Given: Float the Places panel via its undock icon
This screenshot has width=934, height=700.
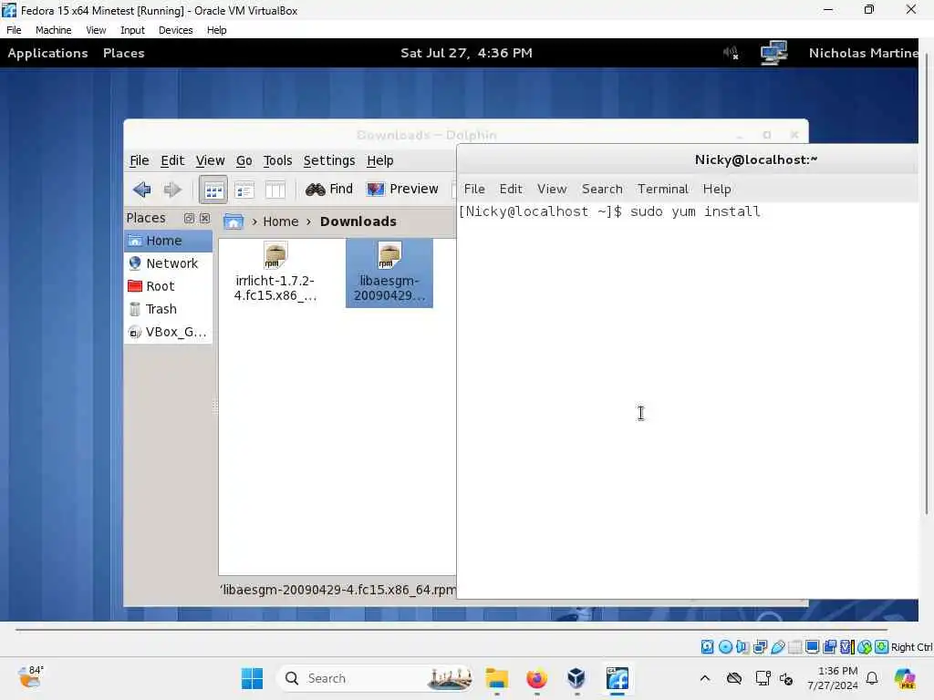Looking at the screenshot, I should click(x=189, y=219).
